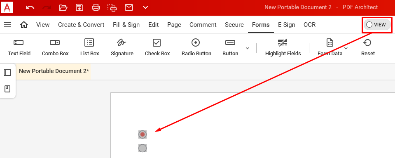
Task: Save the document with the disk icon
Action: click(79, 7)
